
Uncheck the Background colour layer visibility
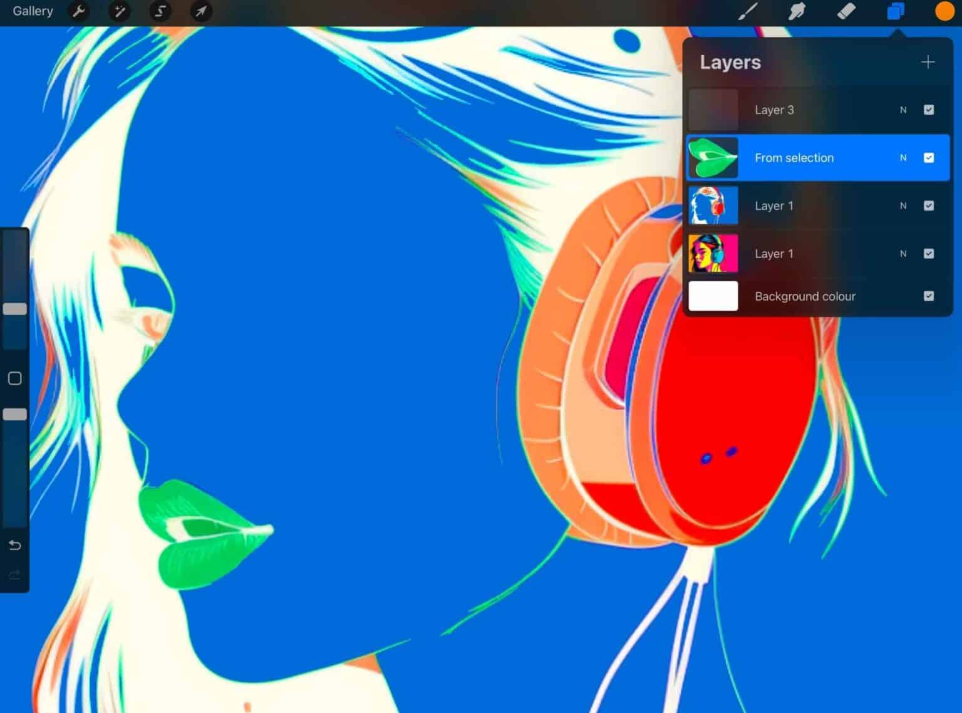pos(929,296)
